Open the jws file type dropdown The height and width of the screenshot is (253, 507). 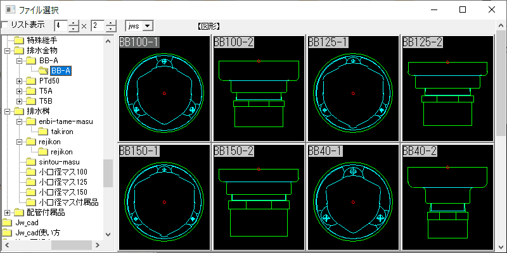pyautogui.click(x=148, y=26)
